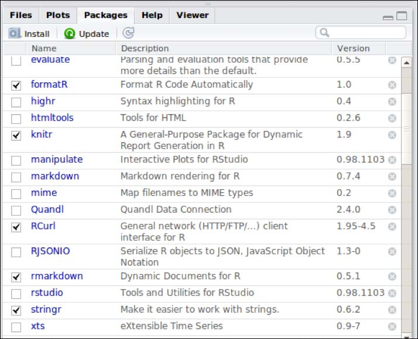This screenshot has height=339, width=418.
Task: Remove the formatR package
Action: tap(392, 85)
